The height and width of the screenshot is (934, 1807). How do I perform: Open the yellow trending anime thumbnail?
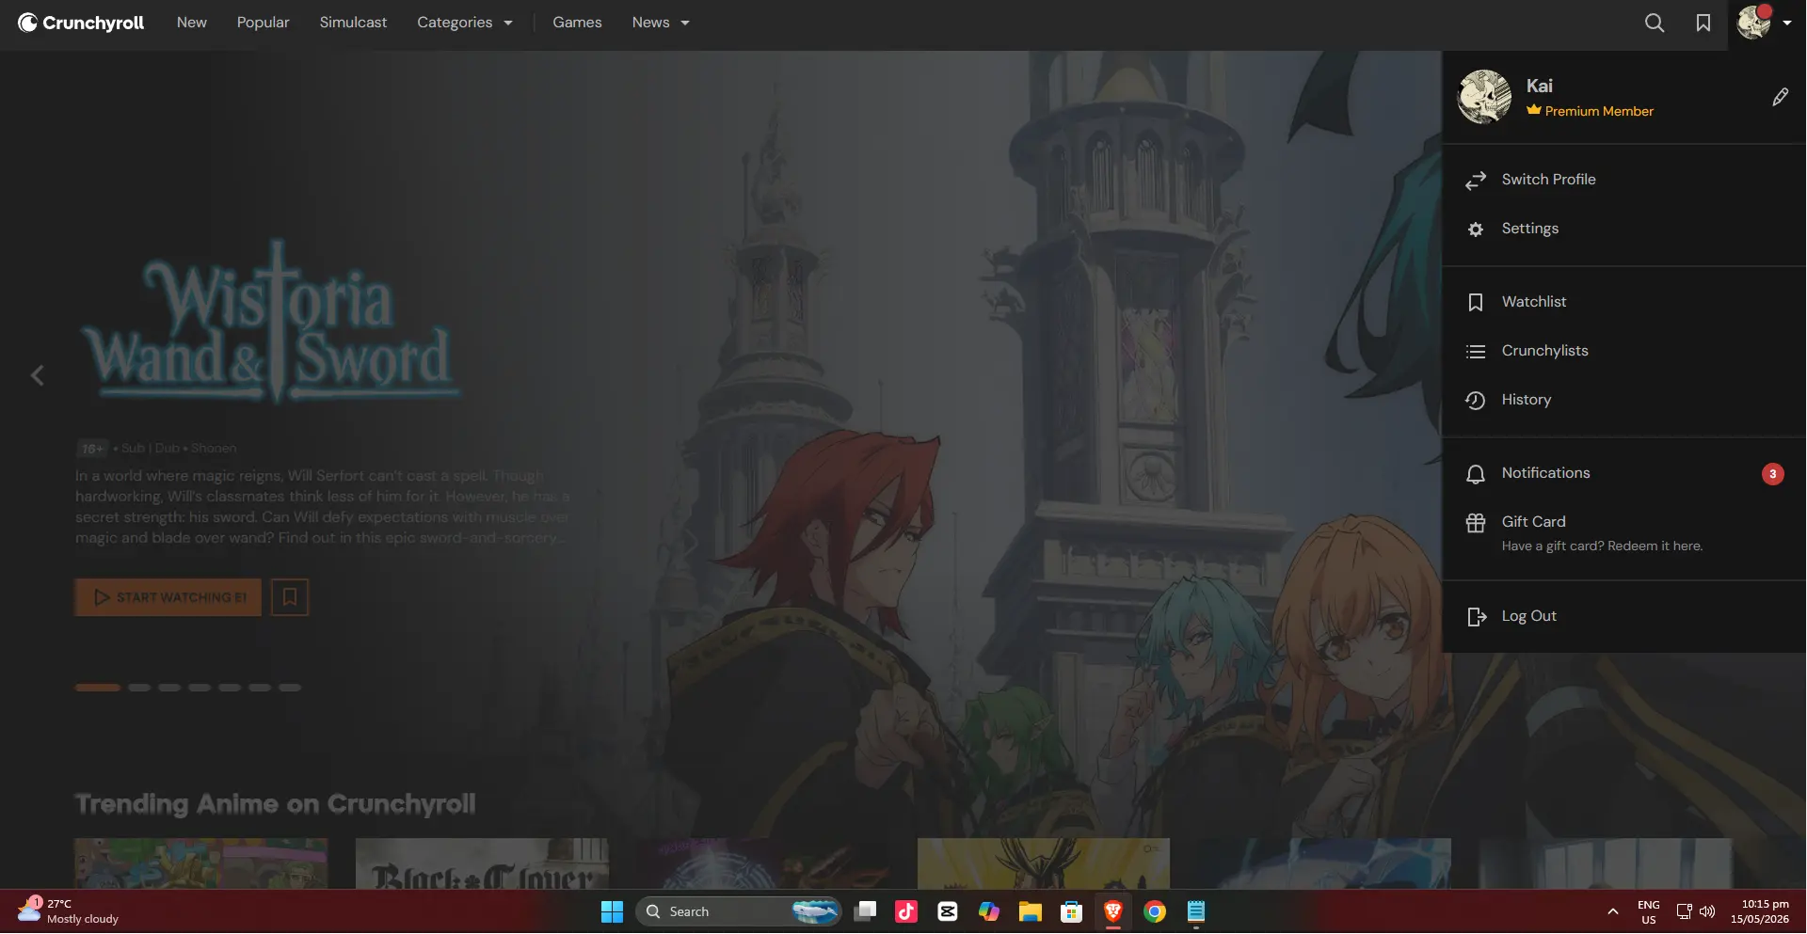point(1044,863)
